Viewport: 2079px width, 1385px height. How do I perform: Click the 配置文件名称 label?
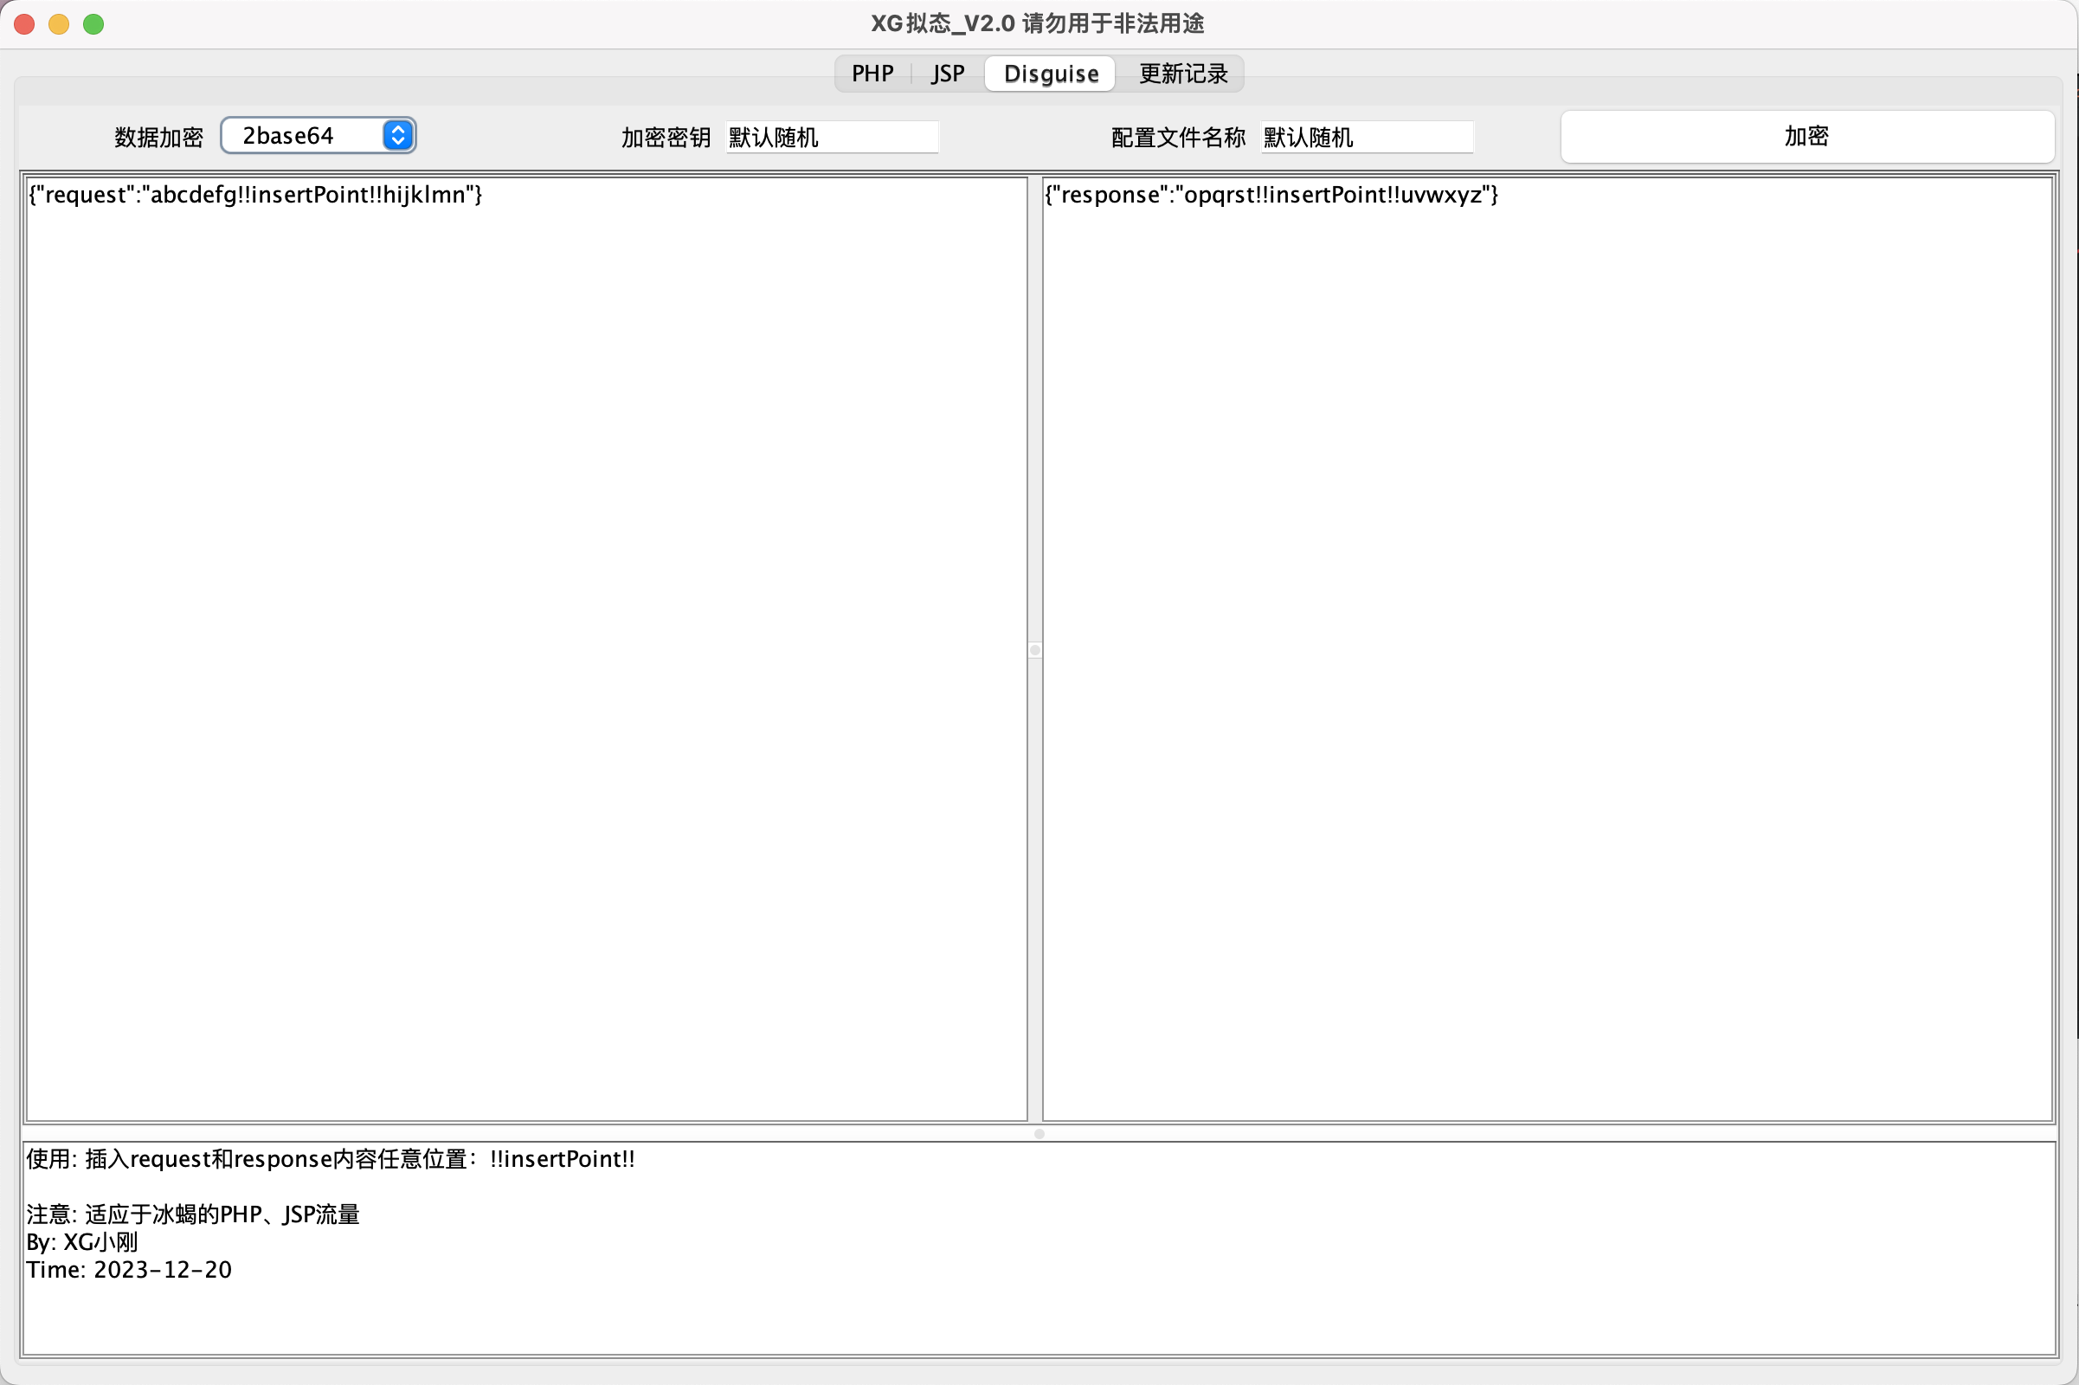click(1177, 137)
